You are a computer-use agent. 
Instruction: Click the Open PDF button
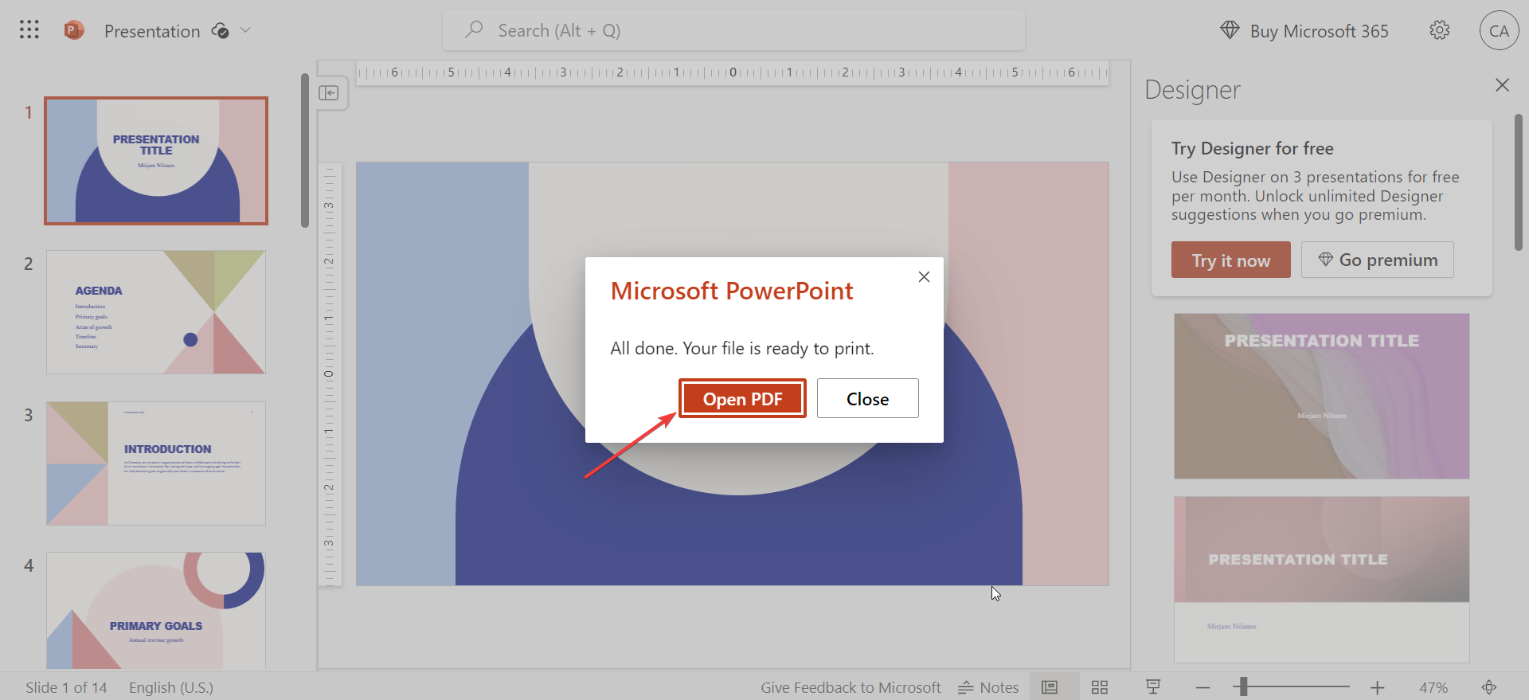point(742,398)
